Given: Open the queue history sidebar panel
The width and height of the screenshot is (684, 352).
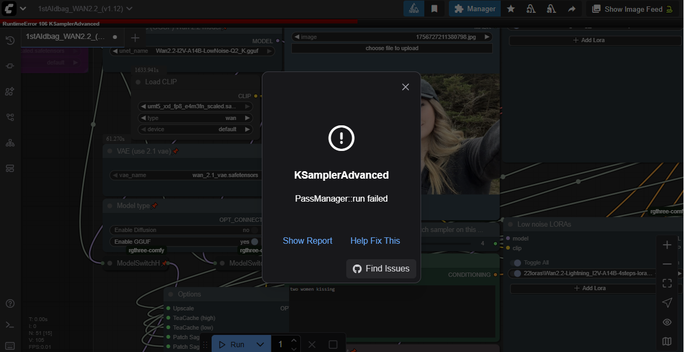Looking at the screenshot, I should 10,41.
